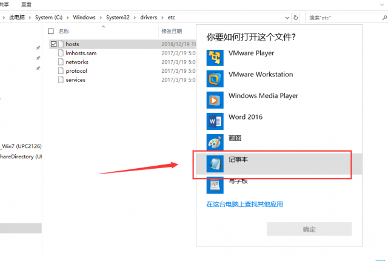Expand the chevron after System32 in path
Image resolution: width=388 pixels, height=261 pixels.
(x=135, y=18)
